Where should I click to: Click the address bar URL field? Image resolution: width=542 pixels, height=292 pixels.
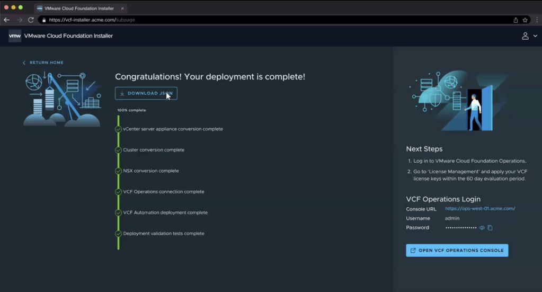click(x=265, y=20)
